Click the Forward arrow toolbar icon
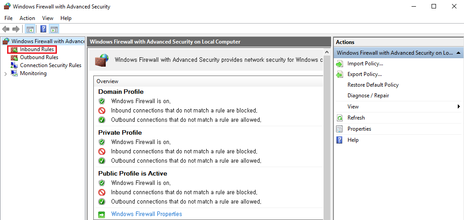Screen dimensions: 464x220 tap(16, 29)
